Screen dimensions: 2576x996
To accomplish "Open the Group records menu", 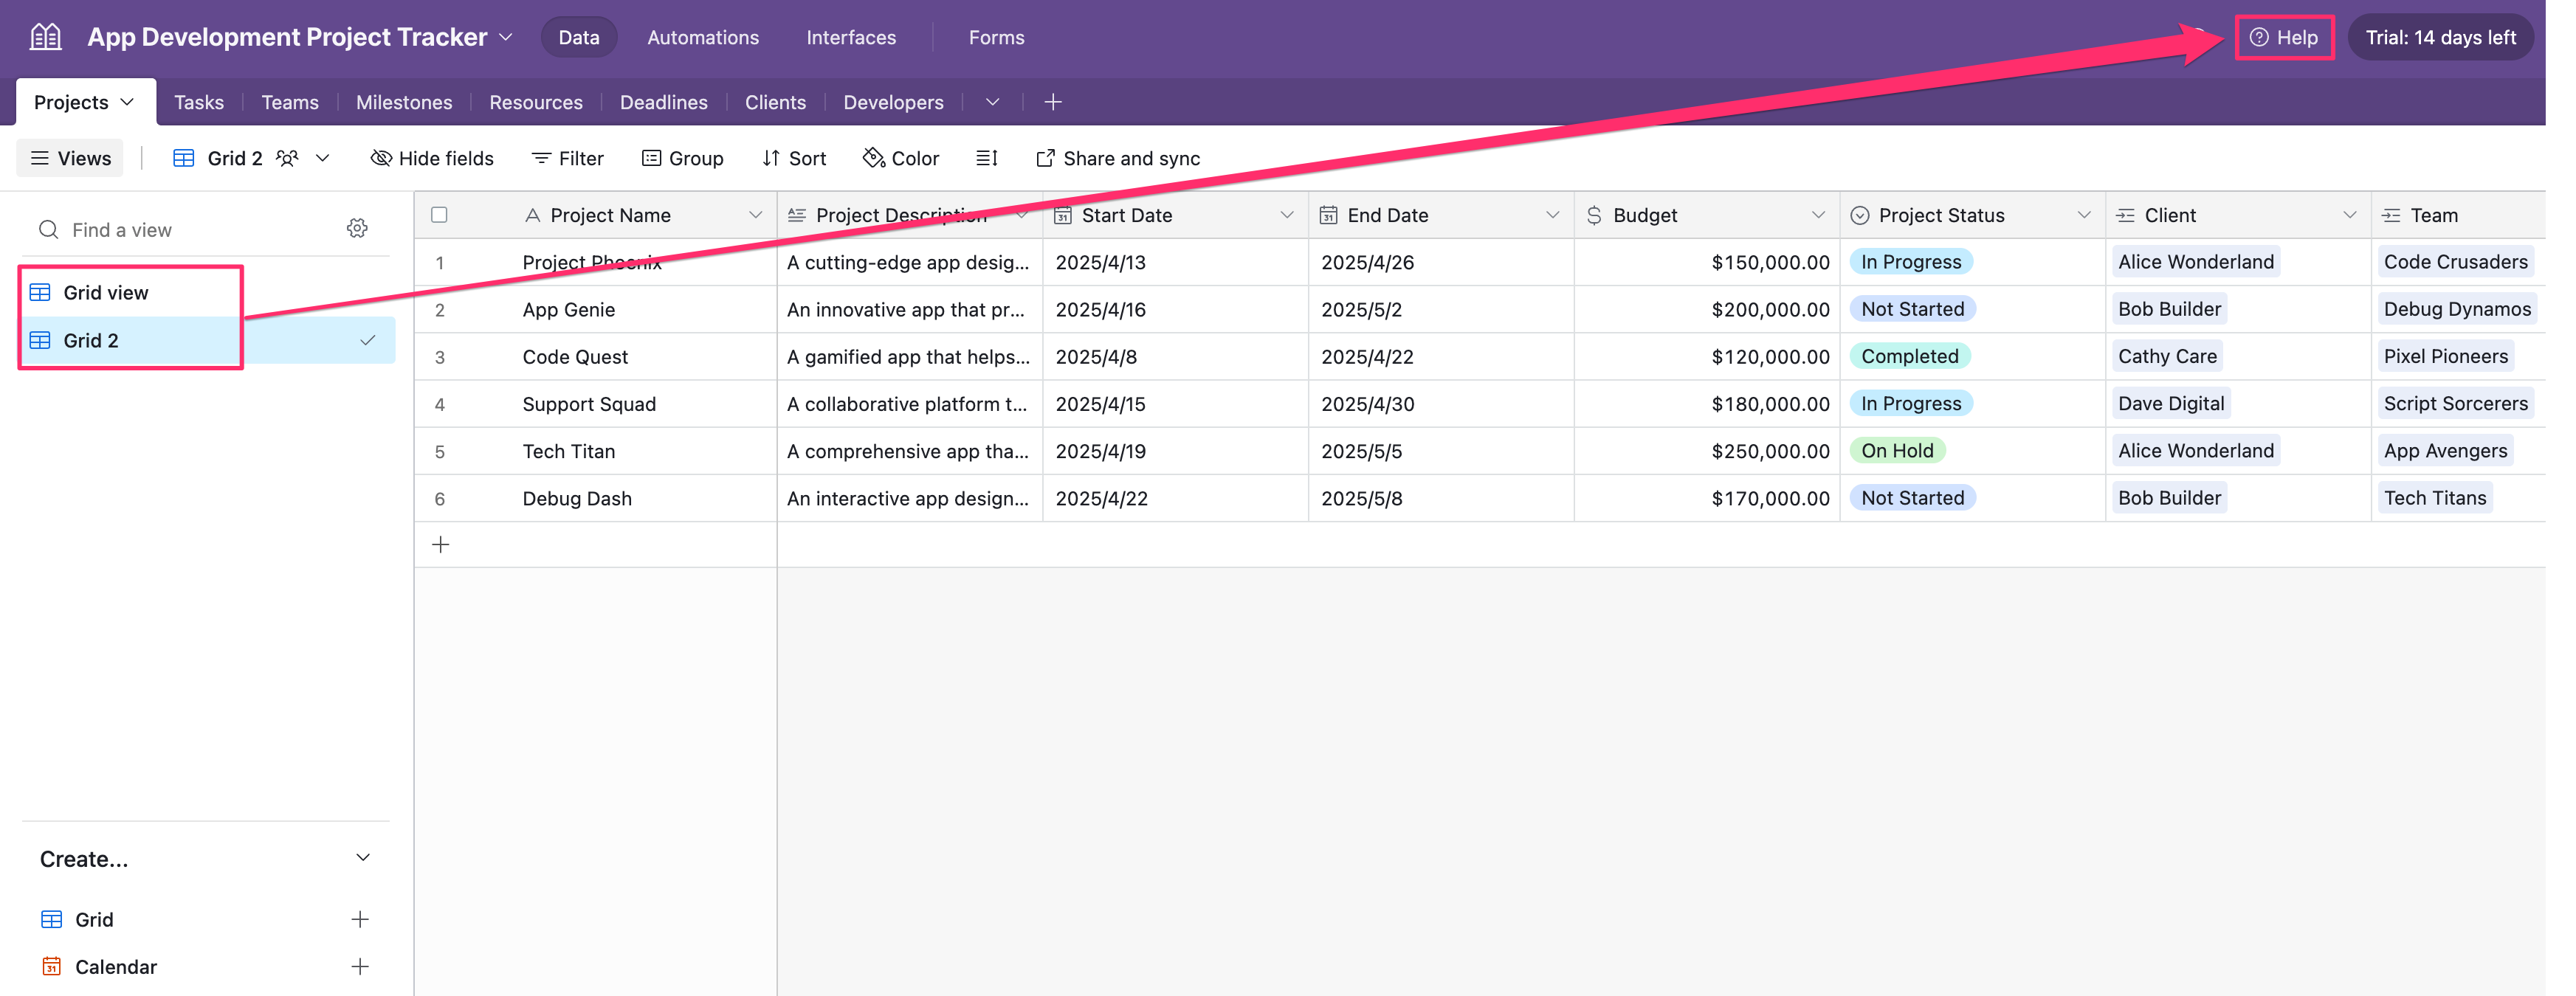I will pos(682,158).
